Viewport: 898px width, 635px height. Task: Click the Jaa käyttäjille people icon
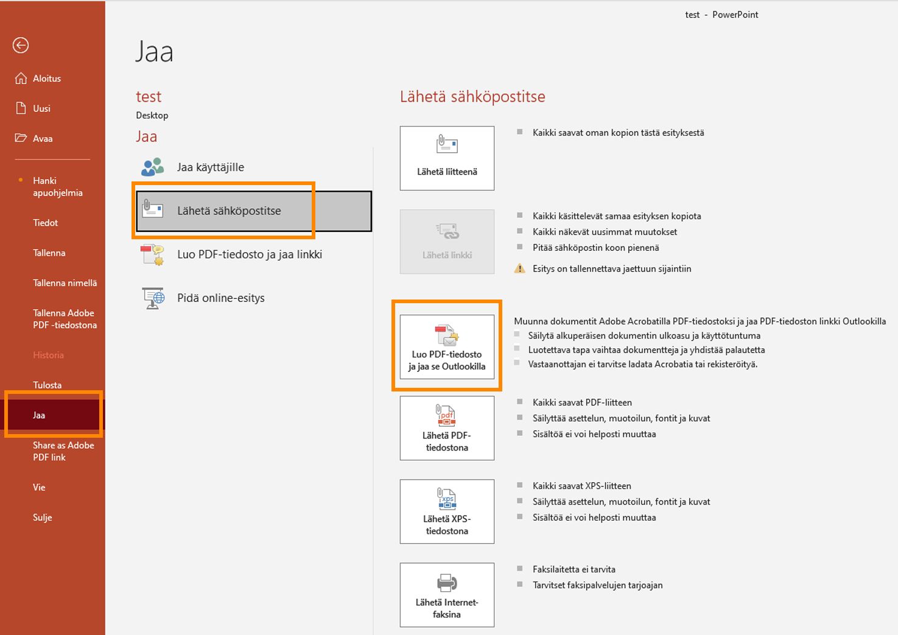[152, 166]
